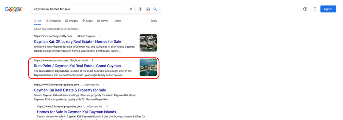Click the eracayman result ocean thumbnail
This screenshot has width=343, height=120.
(x=148, y=67)
